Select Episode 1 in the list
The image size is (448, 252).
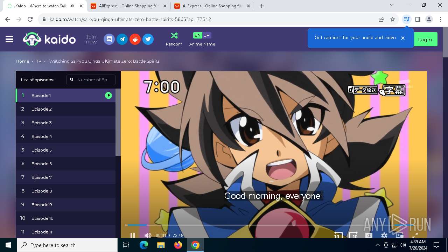pos(65,95)
